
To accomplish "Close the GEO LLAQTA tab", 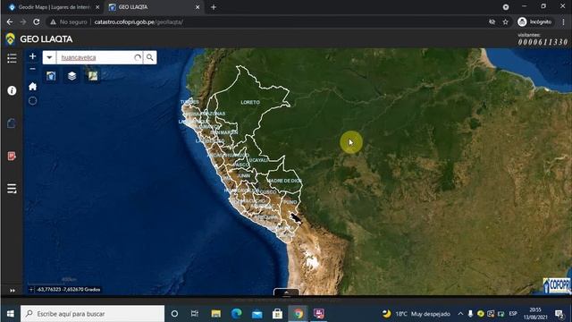I will point(198,7).
